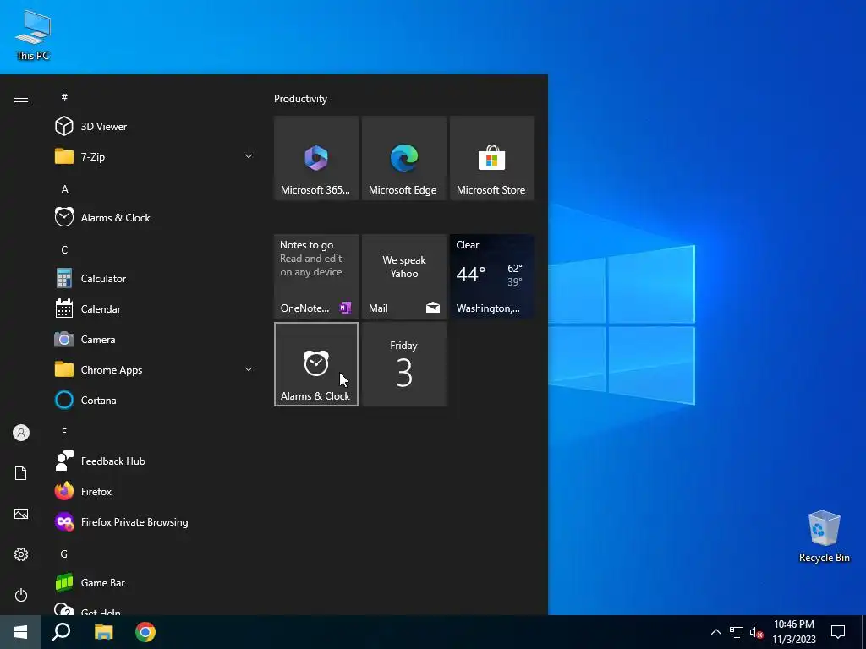Viewport: 866px width, 649px height.
Task: Open the user account icon in Start
Action: 21,433
